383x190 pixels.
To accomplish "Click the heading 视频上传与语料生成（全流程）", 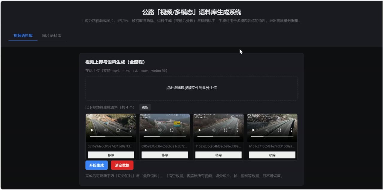I will (115, 62).
